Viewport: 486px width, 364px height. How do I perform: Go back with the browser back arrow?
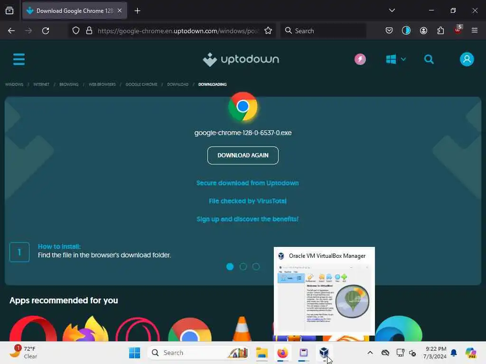11,31
